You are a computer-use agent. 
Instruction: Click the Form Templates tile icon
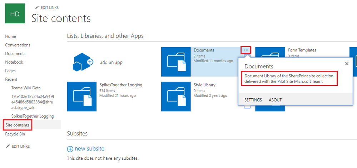click(270, 52)
